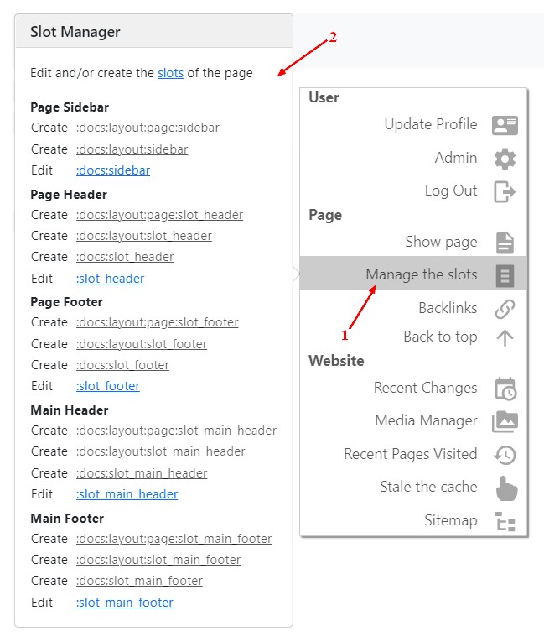Click the Back to top arrow icon
Image resolution: width=544 pixels, height=642 pixels.
click(505, 337)
